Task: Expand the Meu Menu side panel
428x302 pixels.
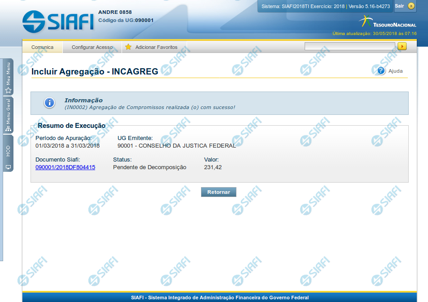Action: point(8,74)
